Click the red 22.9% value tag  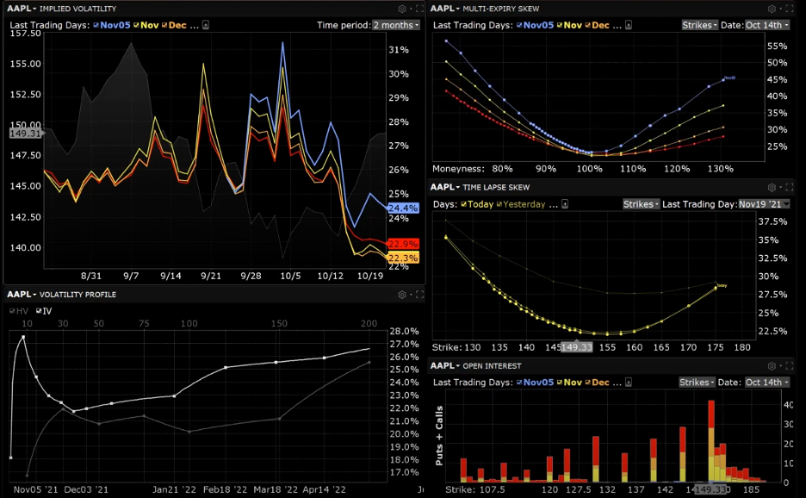tap(403, 244)
